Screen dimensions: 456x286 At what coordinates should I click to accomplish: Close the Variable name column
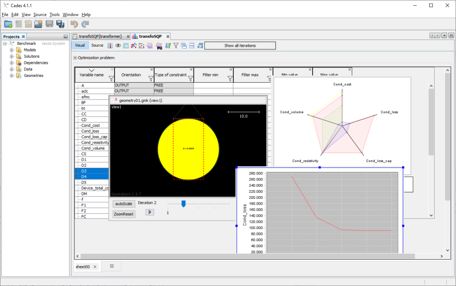coord(112,70)
